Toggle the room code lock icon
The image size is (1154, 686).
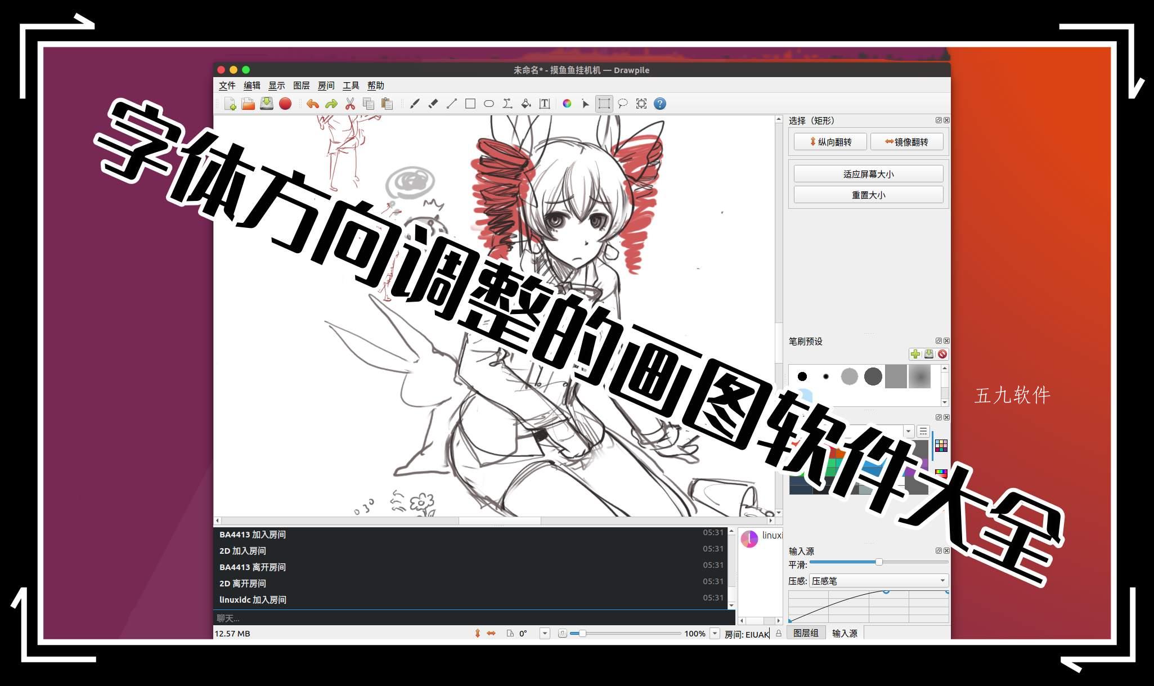[779, 633]
